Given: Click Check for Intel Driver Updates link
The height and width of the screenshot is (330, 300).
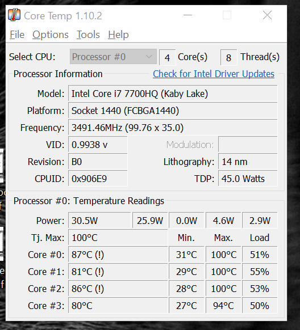Looking at the screenshot, I should point(214,74).
